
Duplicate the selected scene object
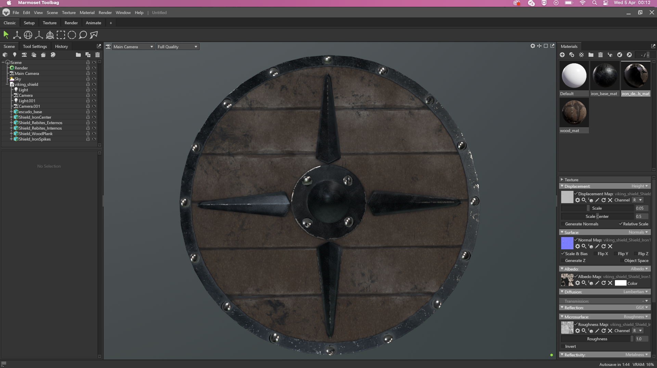point(88,55)
